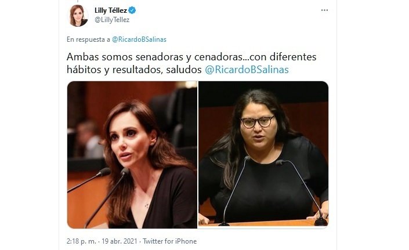409x250 pixels.
Task: Open @RicardoBSalinas mention inside tweet text
Action: coord(247,70)
